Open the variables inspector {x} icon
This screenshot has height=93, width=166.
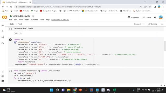point(3,37)
